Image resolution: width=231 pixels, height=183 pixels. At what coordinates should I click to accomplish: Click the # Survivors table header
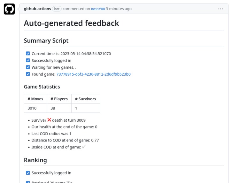pos(86,99)
